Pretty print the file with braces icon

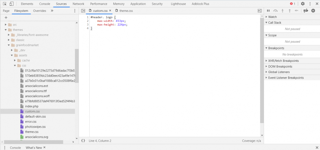[83, 141]
